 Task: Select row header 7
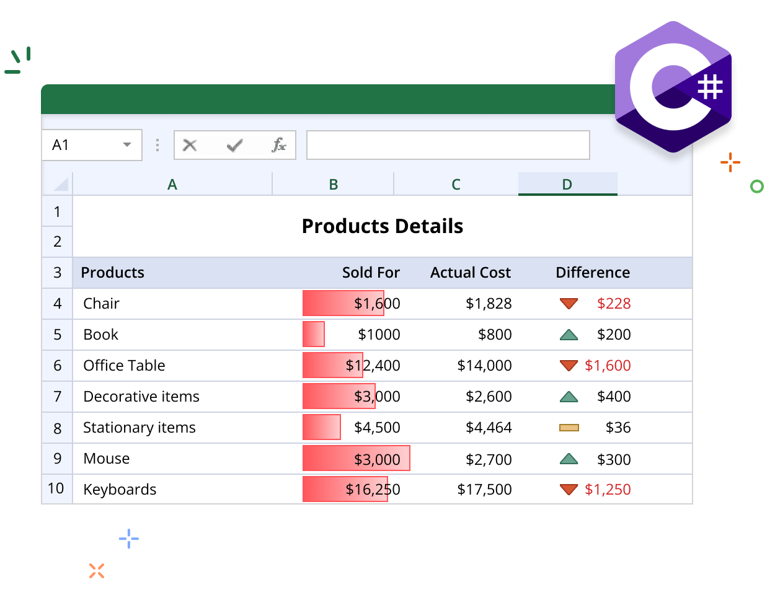tap(57, 396)
